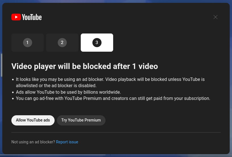This screenshot has height=157, width=232.
Task: Click the ad blocker explanation bullet text
Action: click(x=110, y=79)
